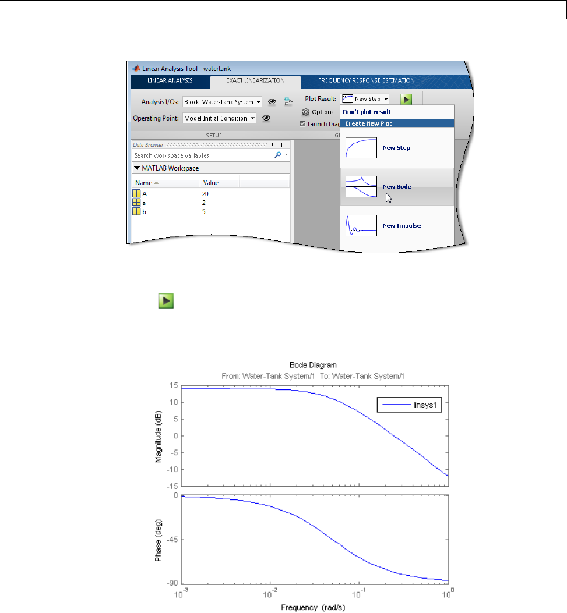Click green linearize run button in toolbar
Image resolution: width=567 pixels, height=613 pixels.
pos(406,100)
